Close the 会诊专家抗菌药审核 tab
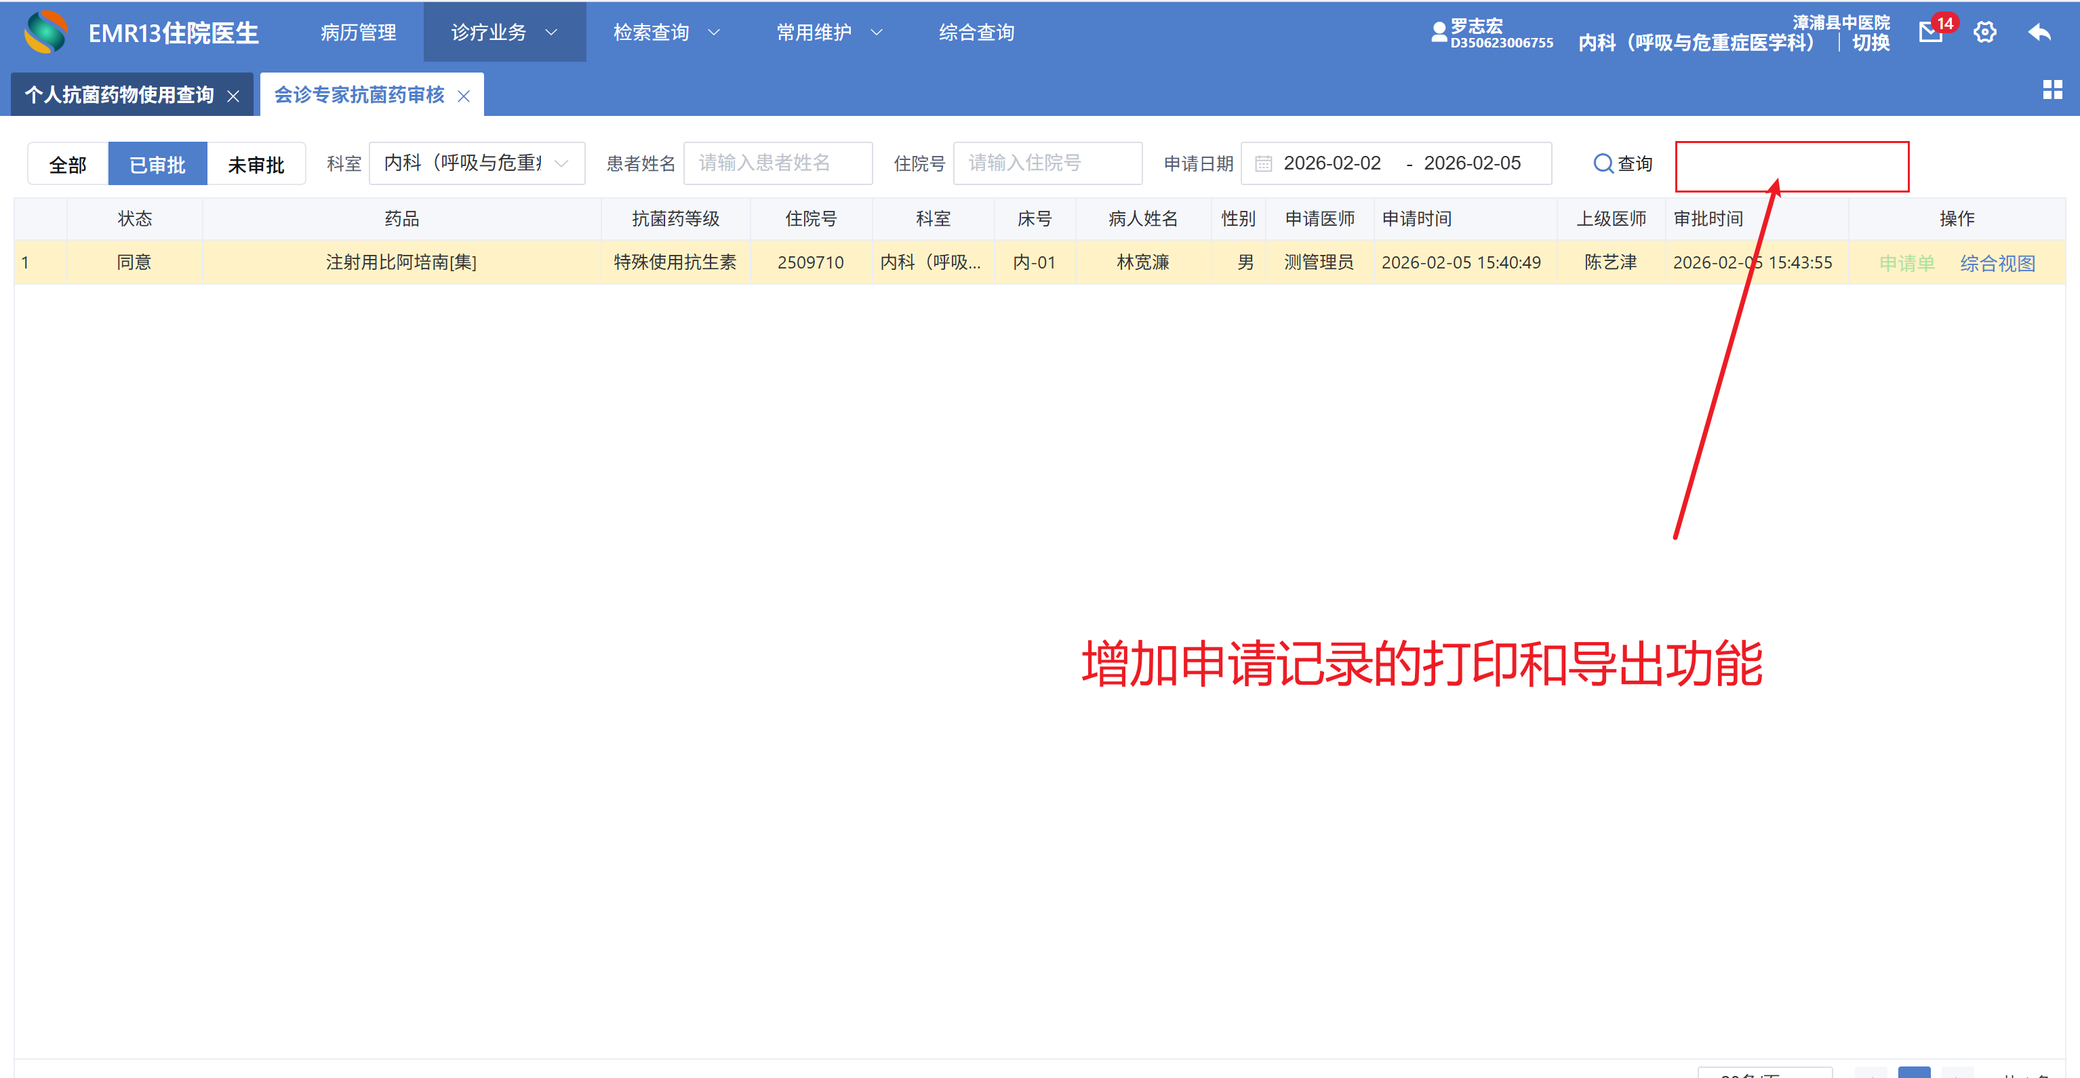Image resolution: width=2080 pixels, height=1078 pixels. click(464, 96)
